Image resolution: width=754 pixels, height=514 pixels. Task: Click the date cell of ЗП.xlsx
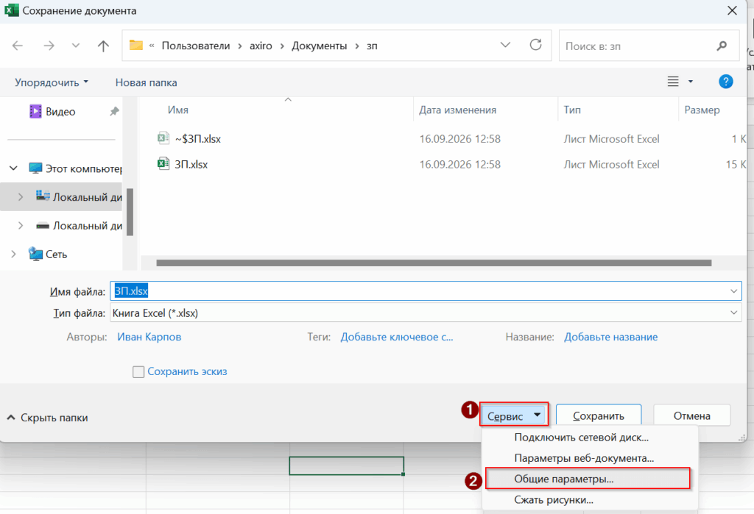[x=459, y=164]
